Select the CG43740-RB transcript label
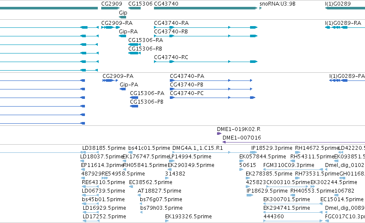Image resolution: width=365 pixels, height=223 pixels. click(171, 32)
